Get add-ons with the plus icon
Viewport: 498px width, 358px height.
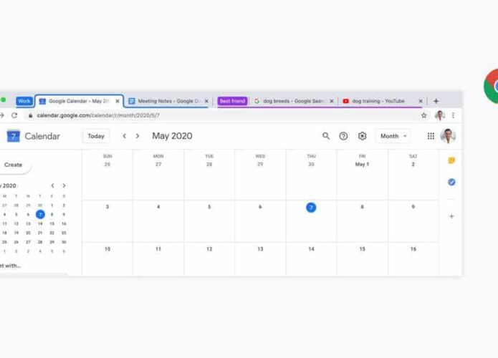[451, 216]
